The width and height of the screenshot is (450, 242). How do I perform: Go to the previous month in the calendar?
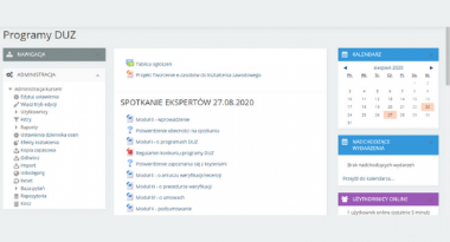345,68
